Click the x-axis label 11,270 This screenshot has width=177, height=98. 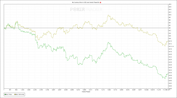pos(159,90)
